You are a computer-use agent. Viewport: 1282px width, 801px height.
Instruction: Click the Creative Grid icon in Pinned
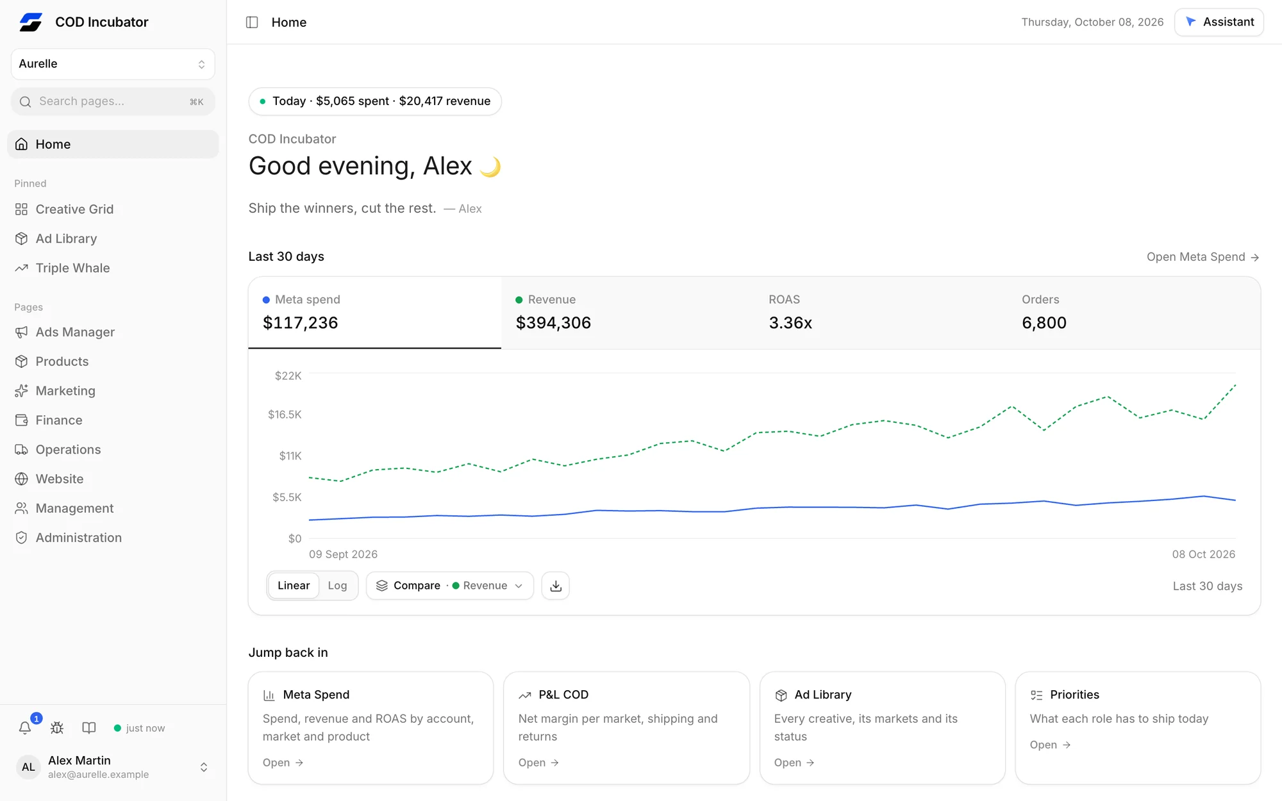point(21,210)
